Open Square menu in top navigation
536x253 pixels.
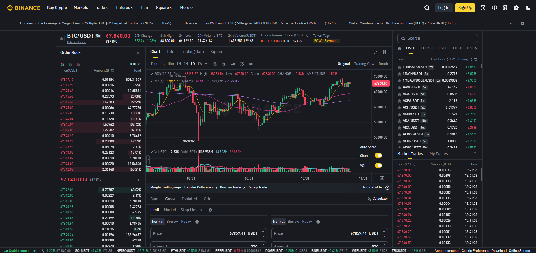[164, 8]
